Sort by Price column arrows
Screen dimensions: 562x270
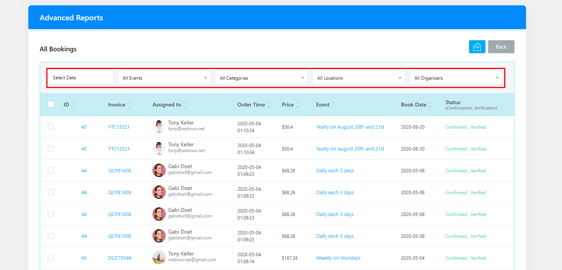pyautogui.click(x=297, y=105)
